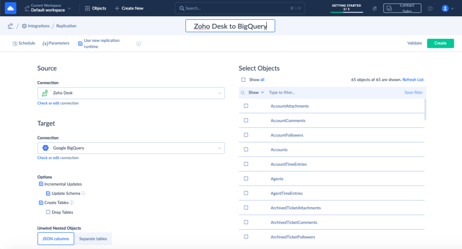The width and height of the screenshot is (462, 249).
Task: Open the Zoho Desk source connection dropdown
Action: (x=131, y=93)
